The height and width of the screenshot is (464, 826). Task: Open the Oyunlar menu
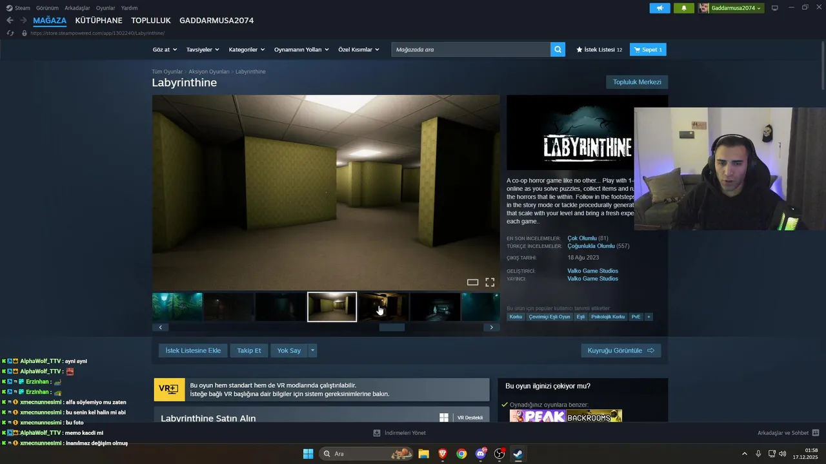point(106,8)
